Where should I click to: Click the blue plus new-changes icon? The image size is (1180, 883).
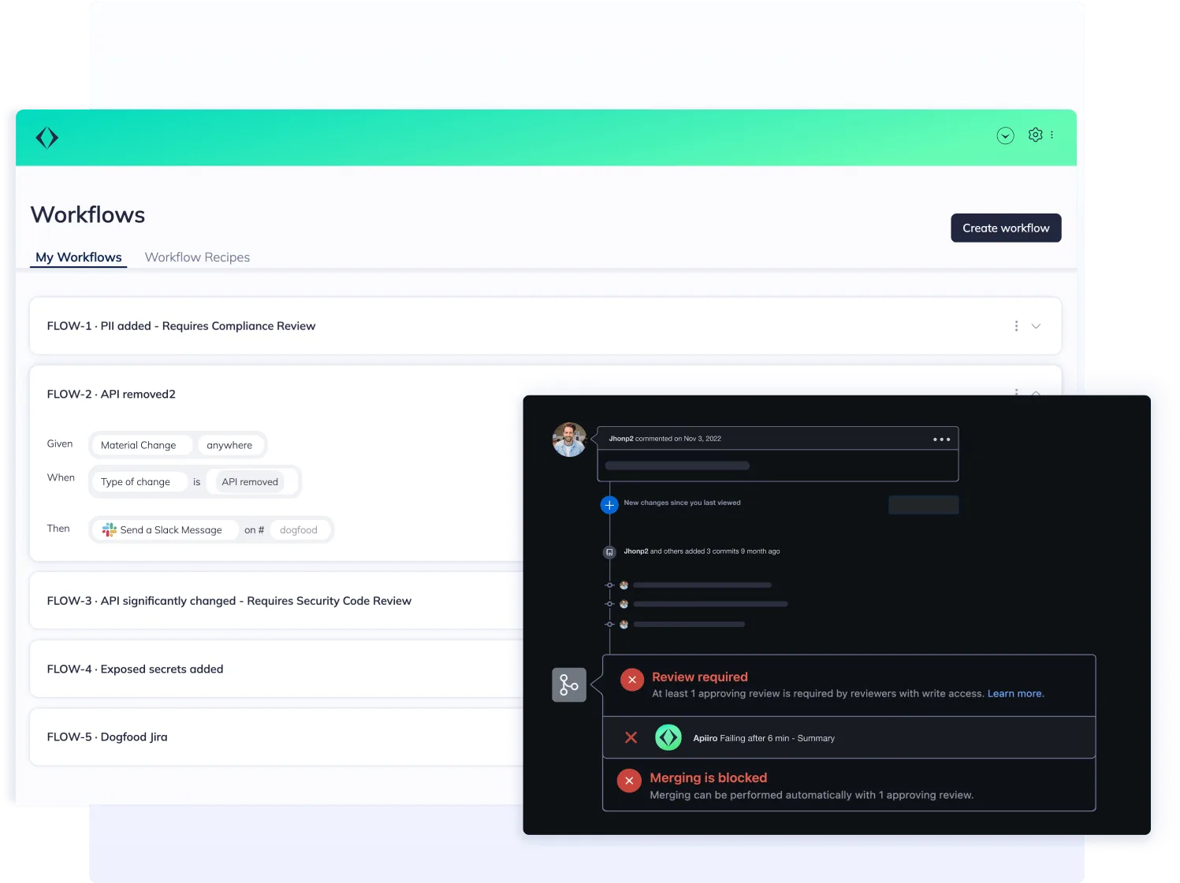coord(609,504)
